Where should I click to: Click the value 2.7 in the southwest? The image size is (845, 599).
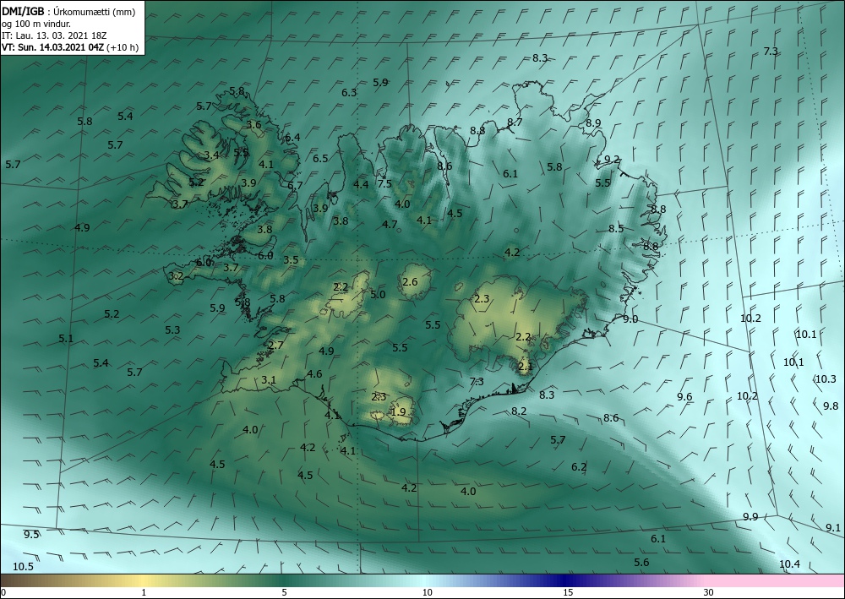tap(276, 346)
